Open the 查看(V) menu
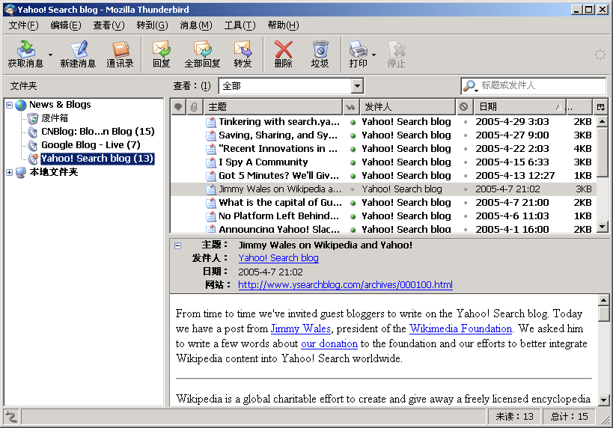The height and width of the screenshot is (428, 613). (109, 25)
